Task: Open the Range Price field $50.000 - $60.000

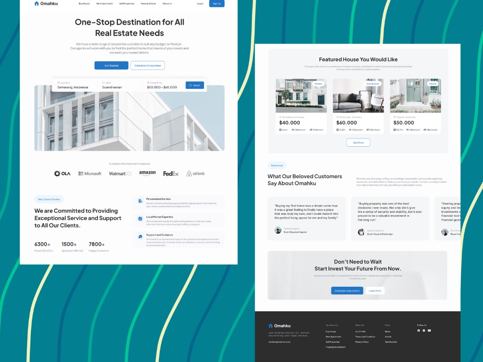Action: 162,85
